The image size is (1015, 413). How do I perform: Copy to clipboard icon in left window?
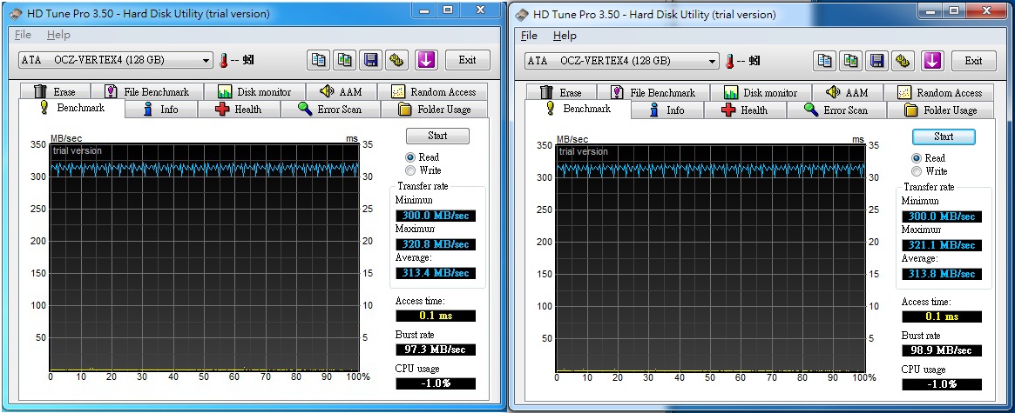[319, 60]
